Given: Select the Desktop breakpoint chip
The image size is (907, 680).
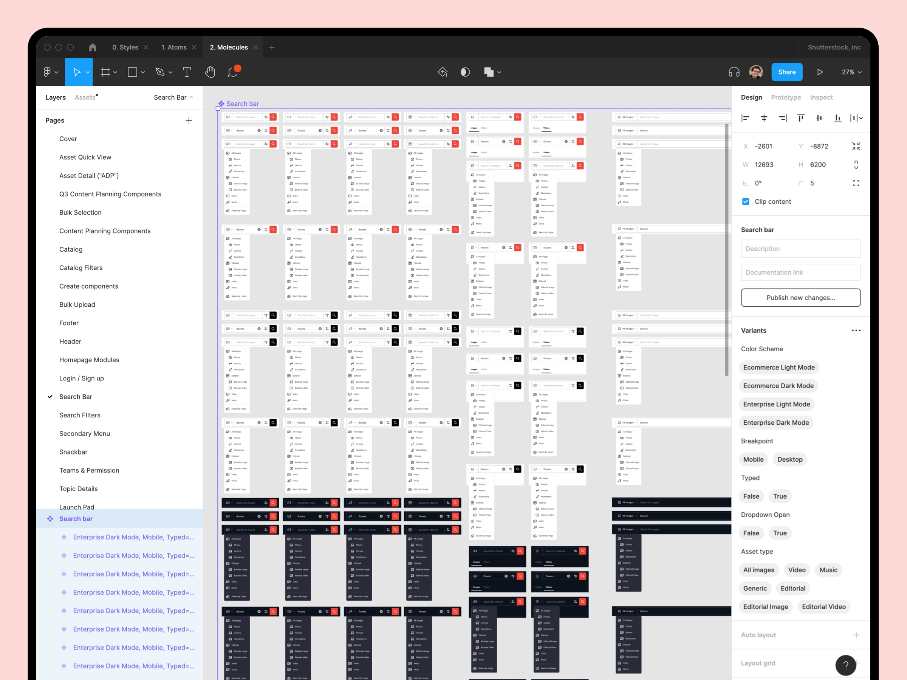Looking at the screenshot, I should 789,459.
